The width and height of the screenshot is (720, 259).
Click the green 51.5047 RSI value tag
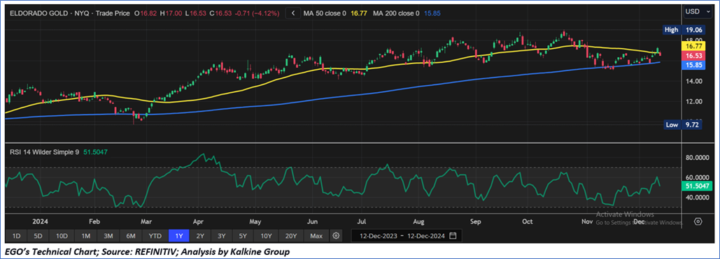coord(698,186)
